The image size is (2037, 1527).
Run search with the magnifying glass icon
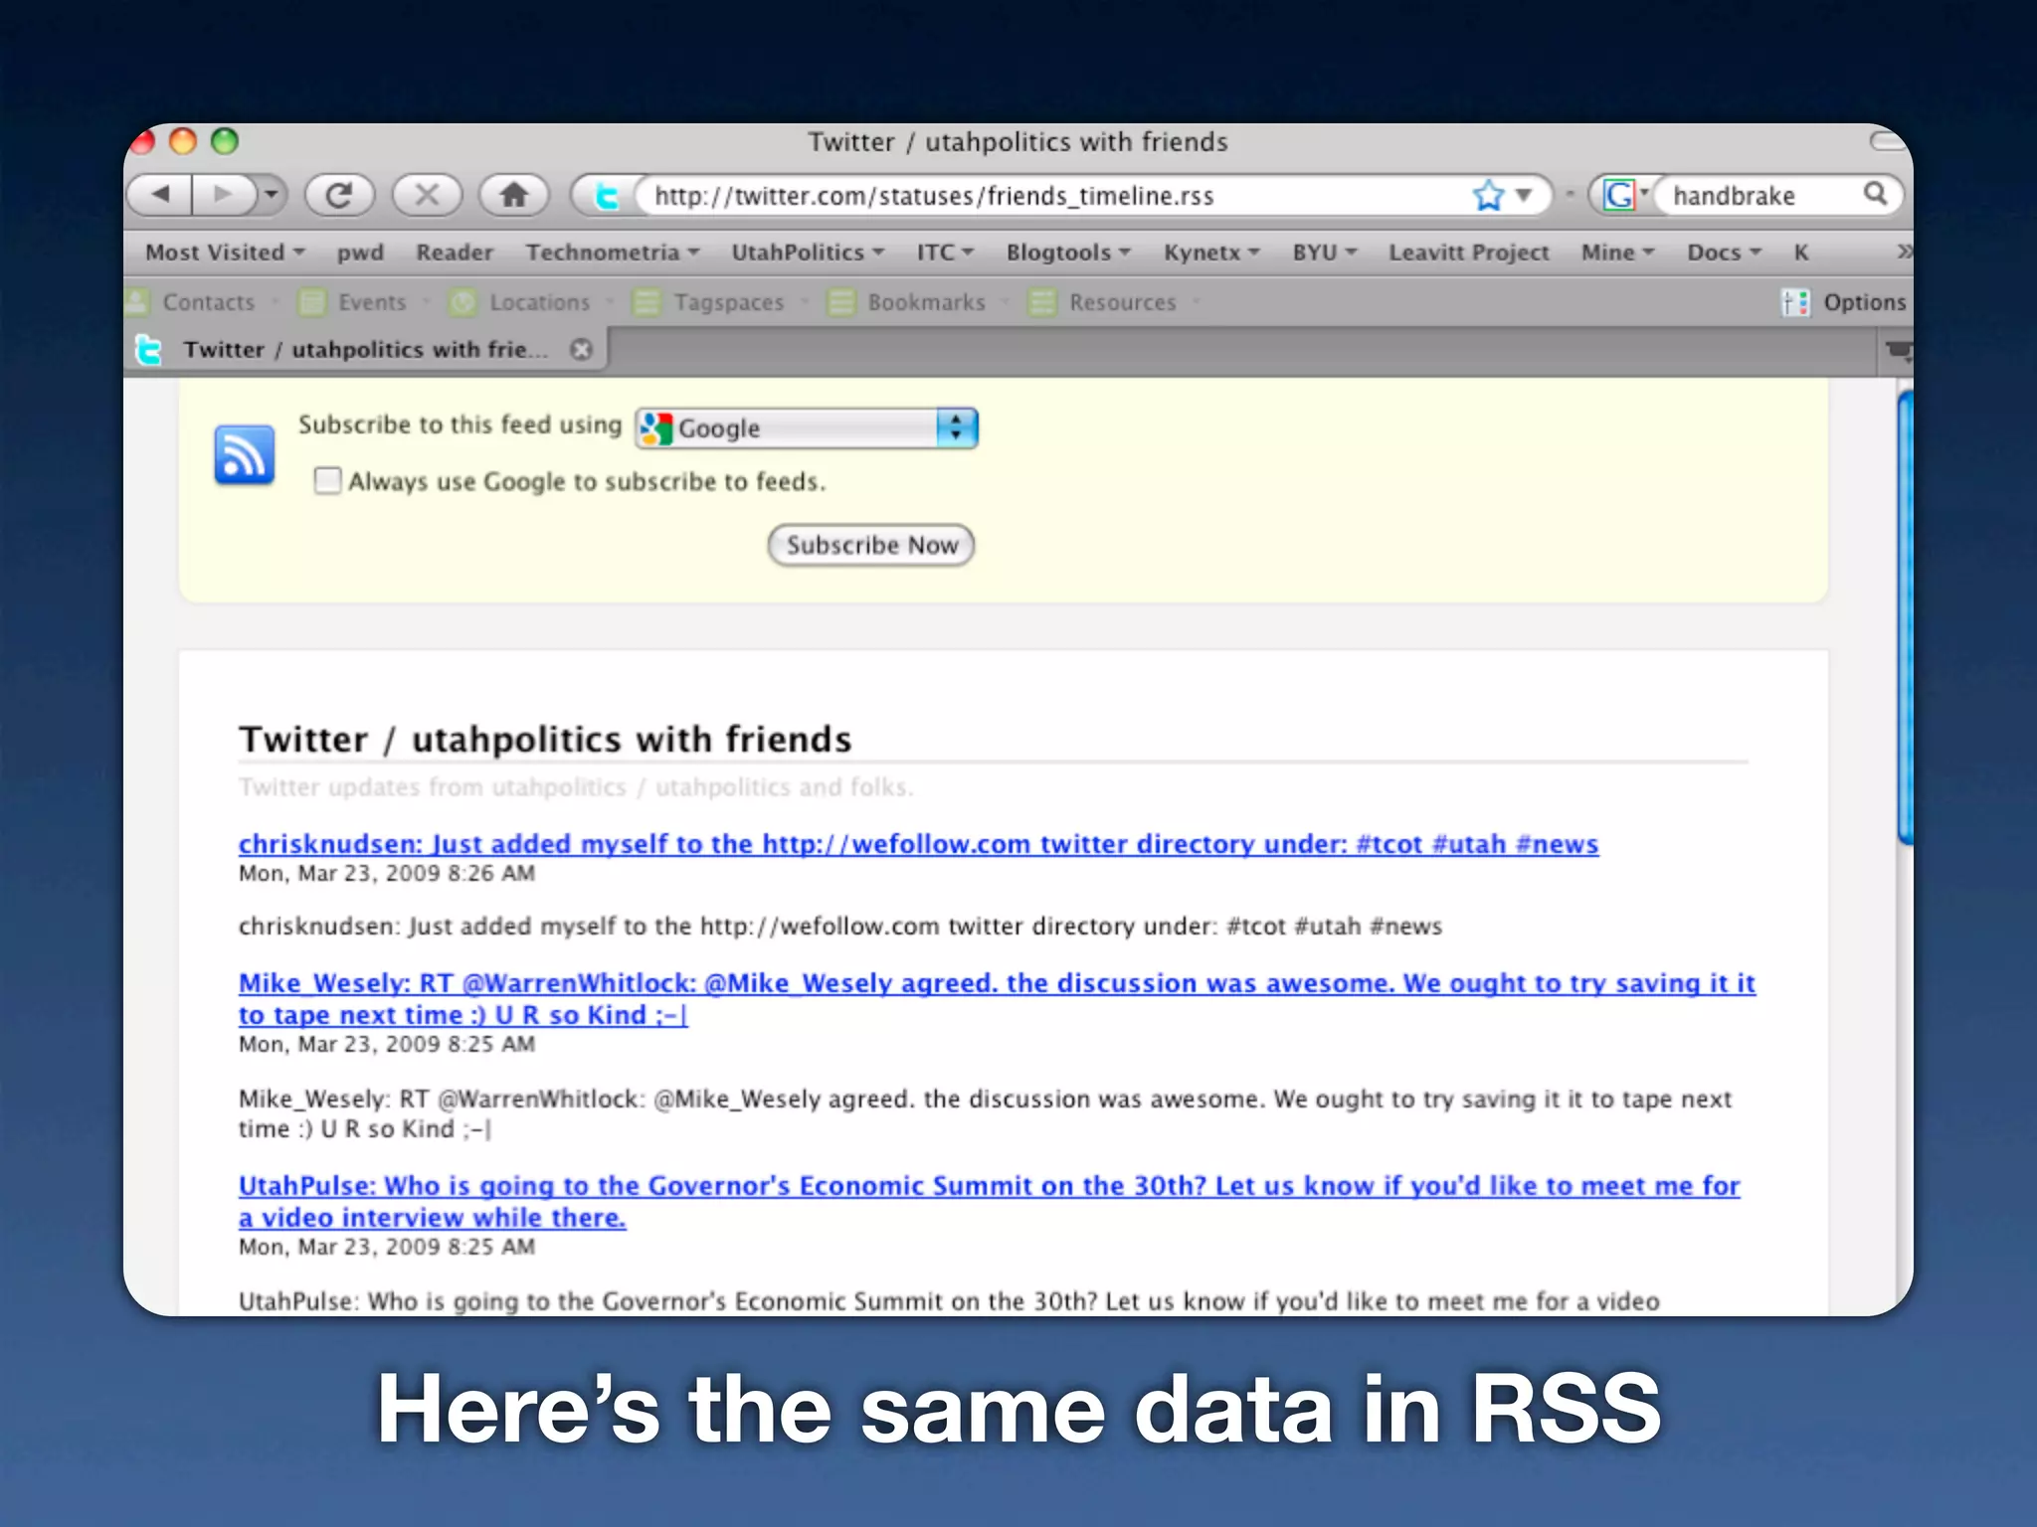point(1875,193)
